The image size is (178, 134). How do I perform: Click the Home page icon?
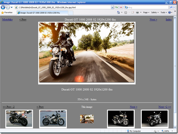[118, 12]
